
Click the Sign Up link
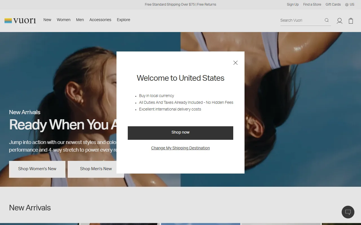[x=293, y=4]
